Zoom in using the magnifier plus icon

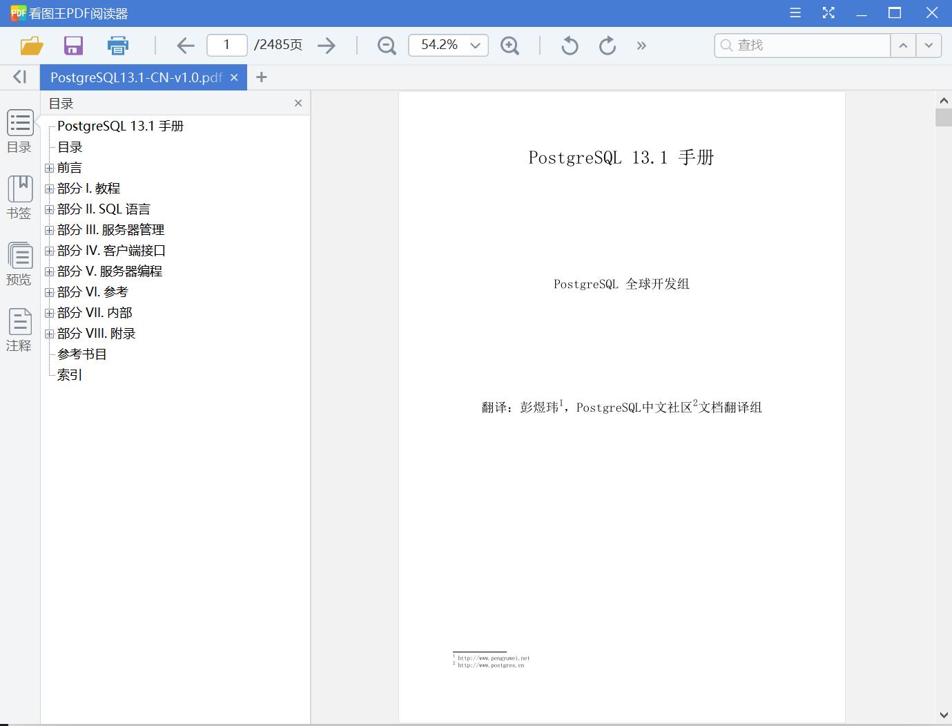pos(510,45)
